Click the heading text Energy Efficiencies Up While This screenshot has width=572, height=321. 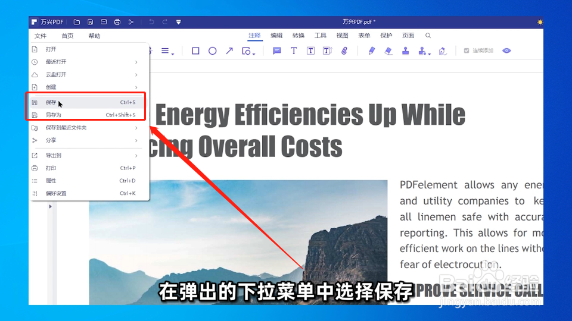pos(310,114)
